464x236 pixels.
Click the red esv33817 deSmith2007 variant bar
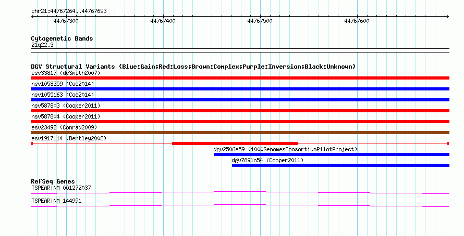(x=240, y=78)
